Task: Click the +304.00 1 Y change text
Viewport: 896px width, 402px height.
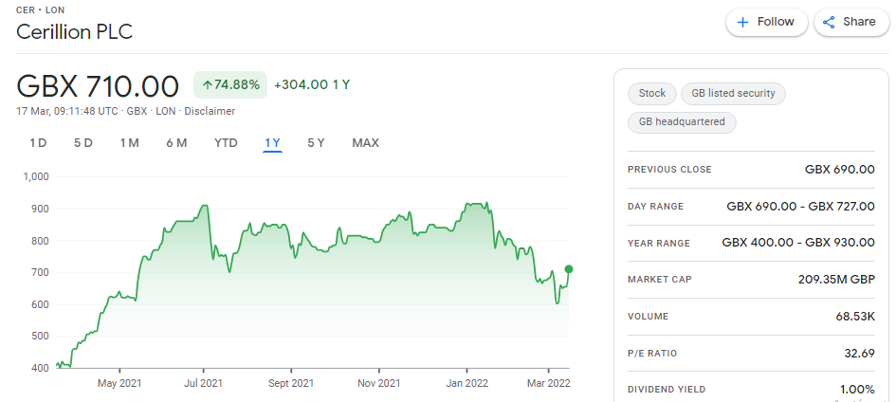Action: (311, 85)
